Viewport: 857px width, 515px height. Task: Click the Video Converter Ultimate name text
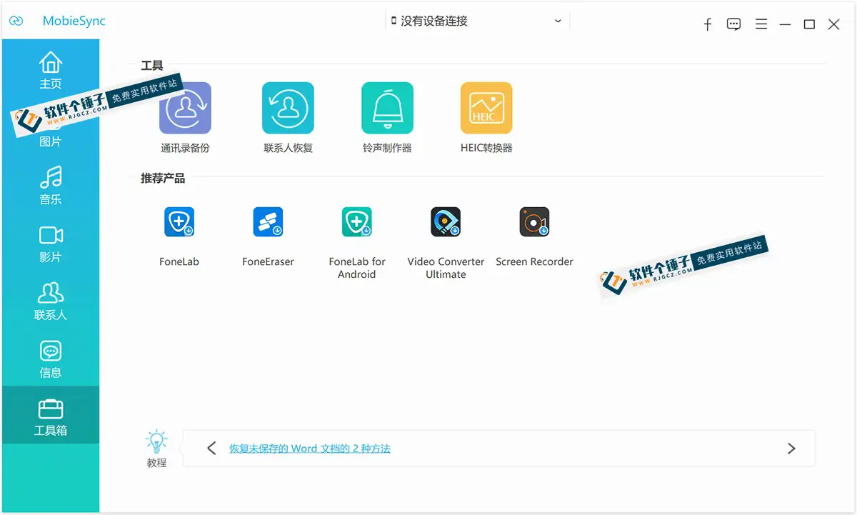(446, 268)
